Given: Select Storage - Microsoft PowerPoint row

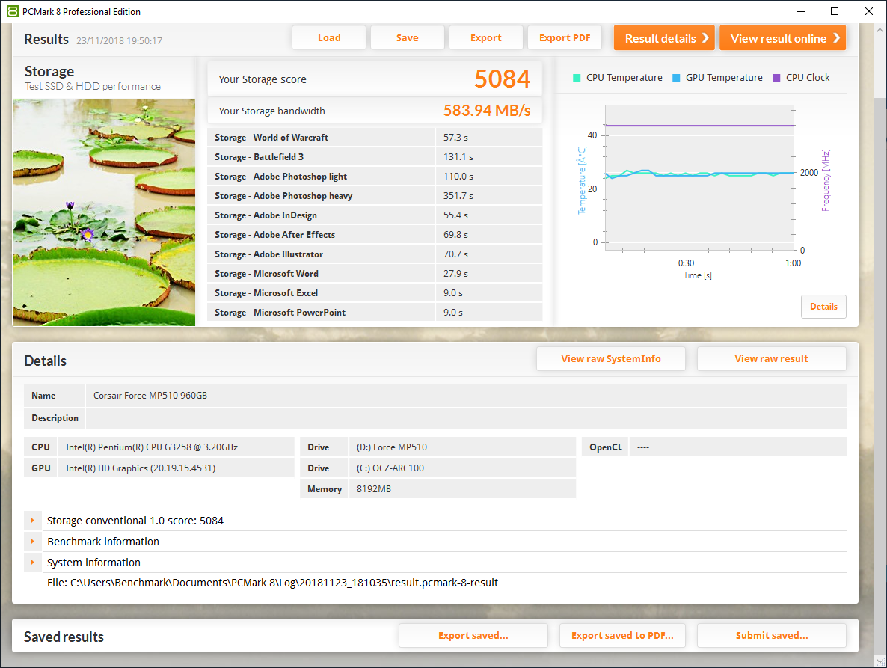Looking at the screenshot, I should [375, 313].
